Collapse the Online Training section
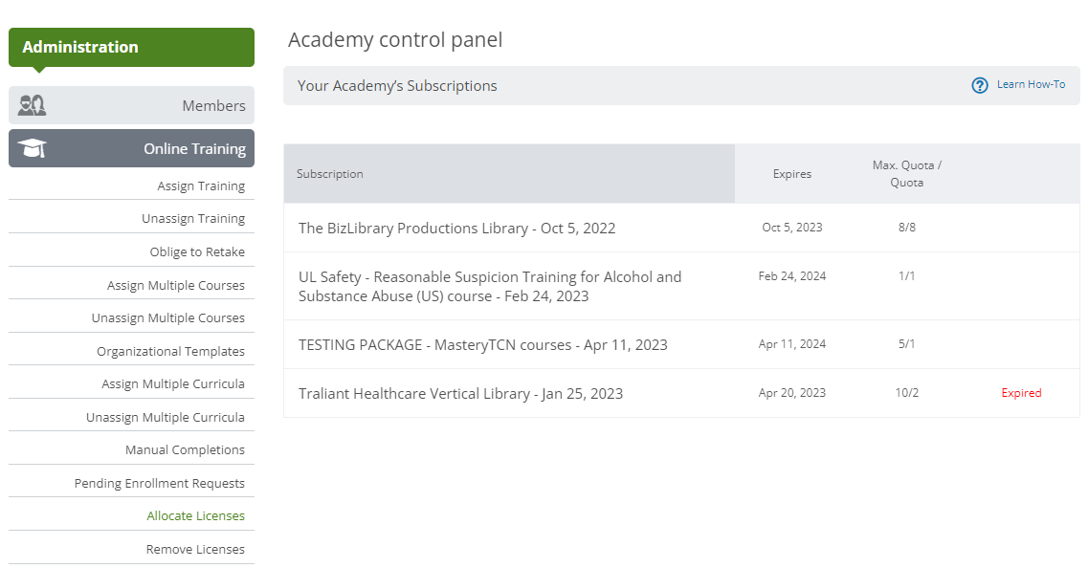 131,148
